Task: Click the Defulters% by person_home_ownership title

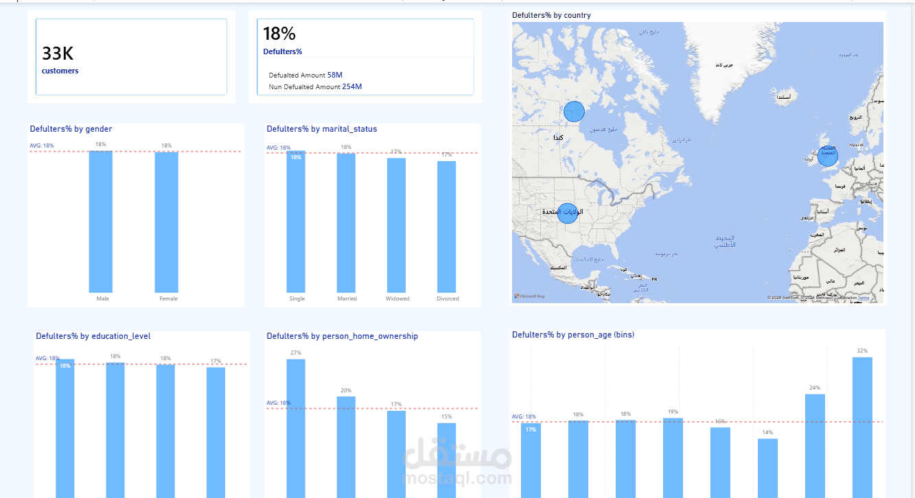Action: point(342,336)
